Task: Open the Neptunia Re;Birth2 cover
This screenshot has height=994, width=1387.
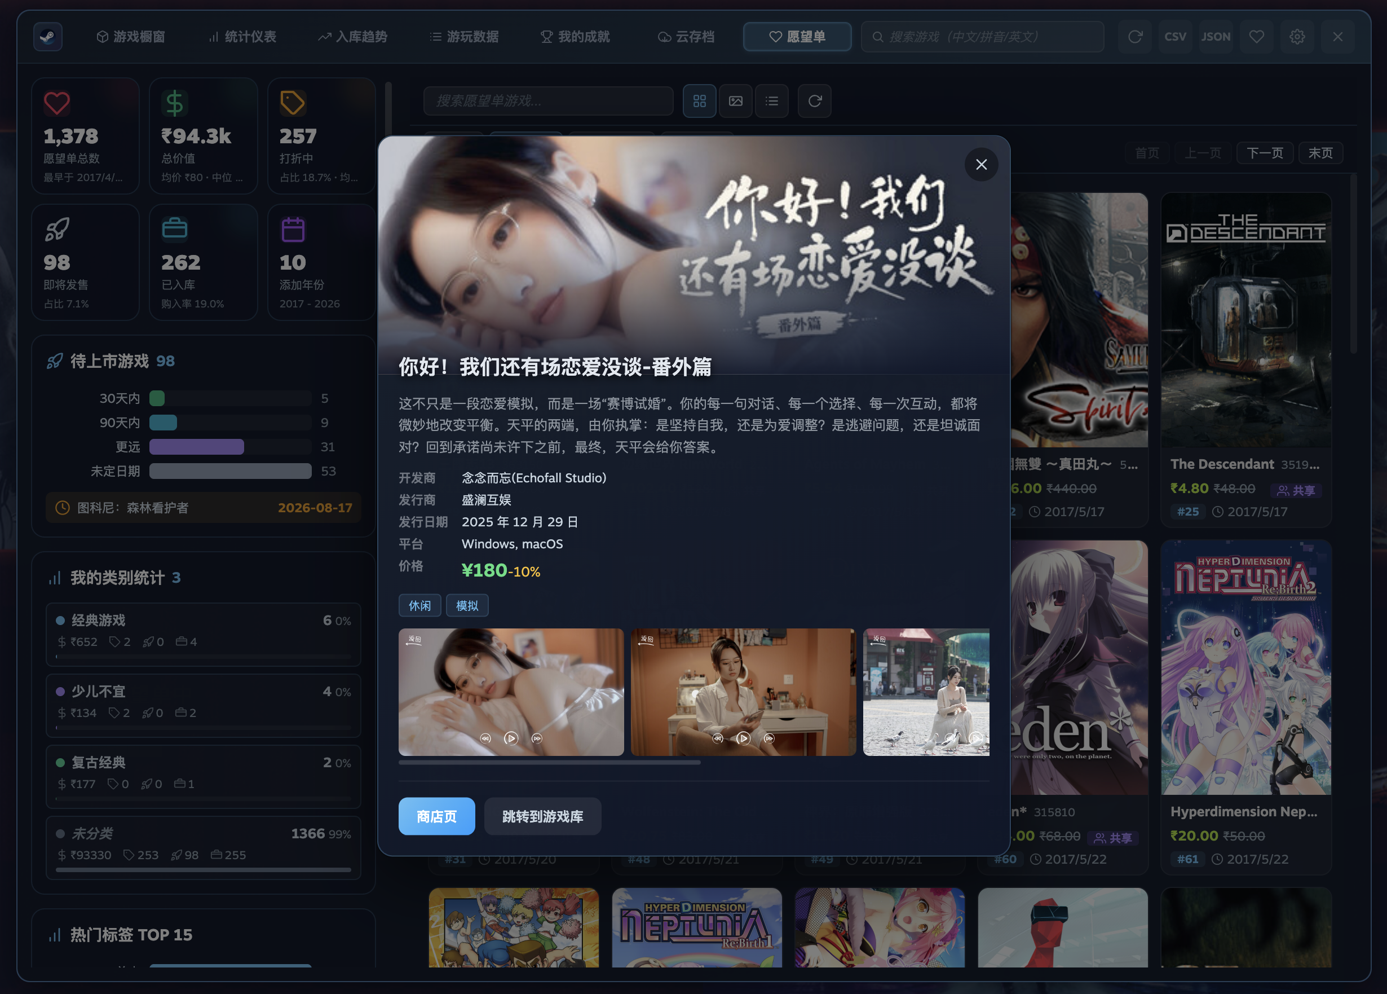Action: pos(1247,668)
